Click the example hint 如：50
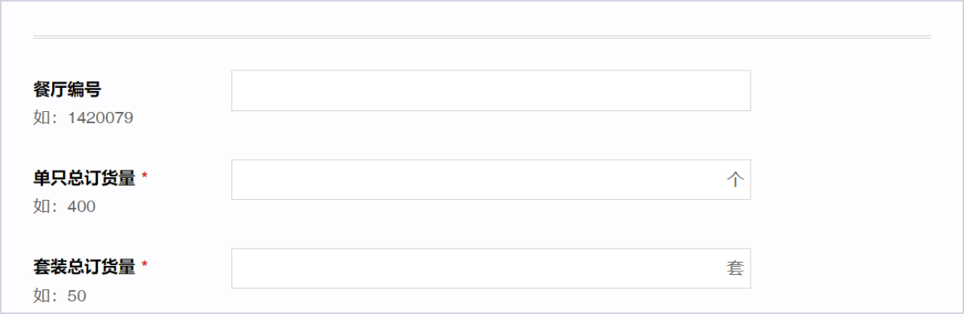The width and height of the screenshot is (964, 314). (59, 296)
